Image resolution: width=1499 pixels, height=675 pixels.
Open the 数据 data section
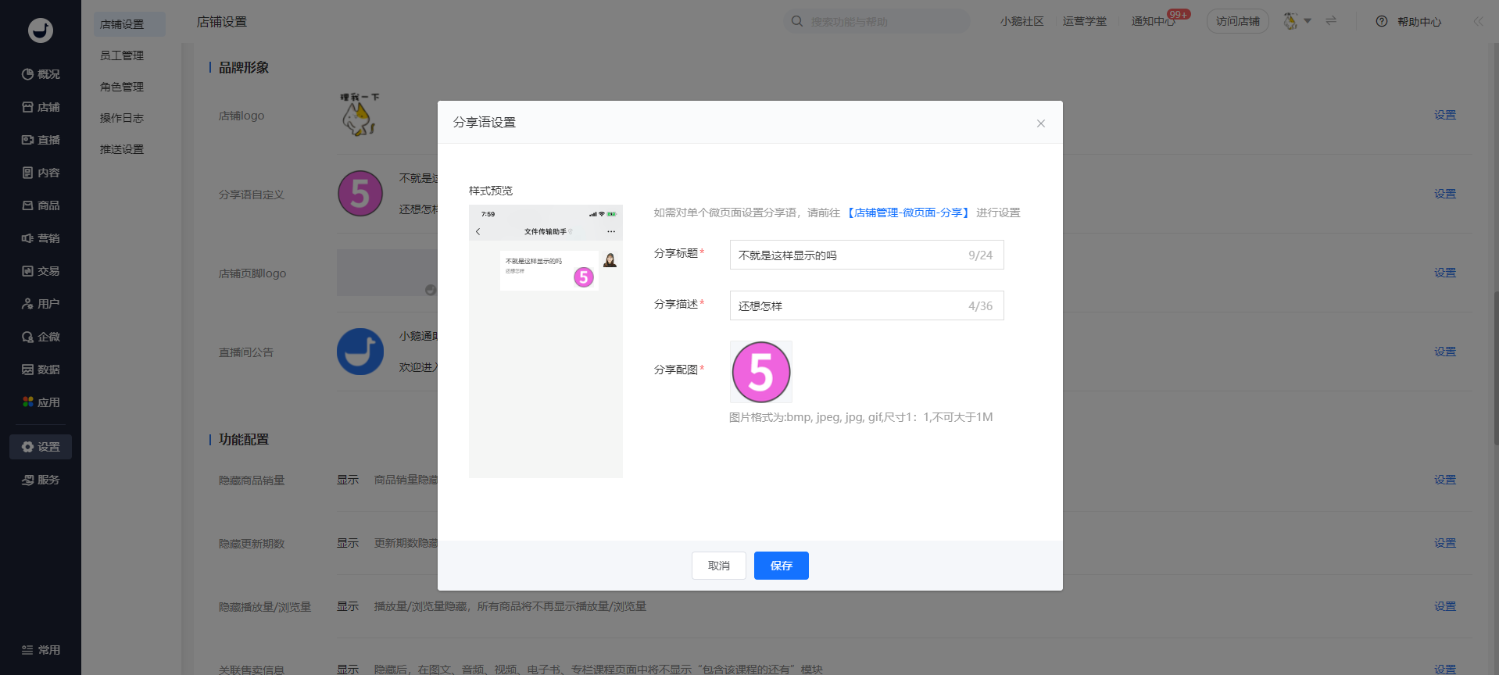coord(41,370)
